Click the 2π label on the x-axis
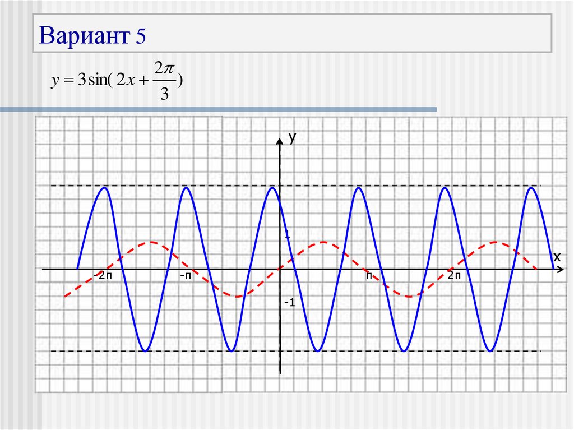The image size is (574, 430). 454,275
